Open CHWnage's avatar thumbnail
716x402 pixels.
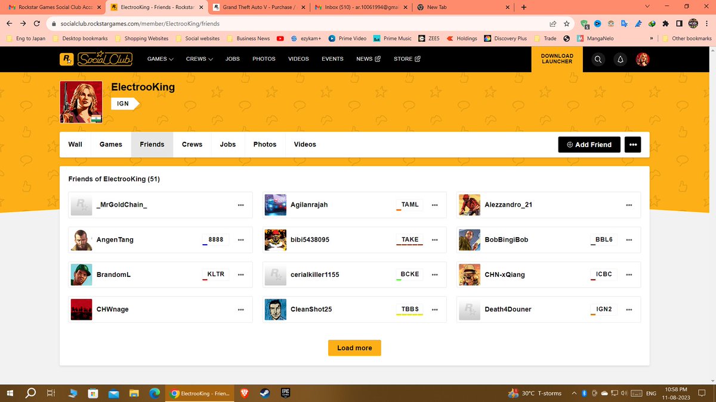coord(82,310)
